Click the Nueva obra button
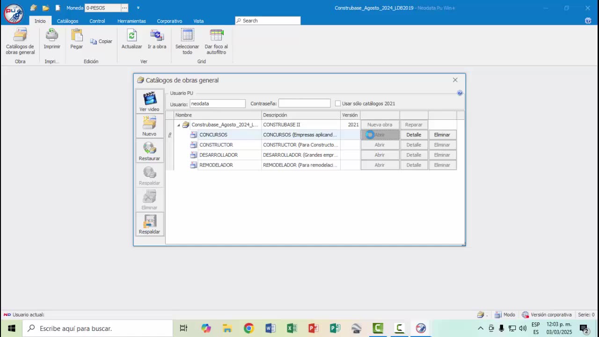 coord(380,125)
